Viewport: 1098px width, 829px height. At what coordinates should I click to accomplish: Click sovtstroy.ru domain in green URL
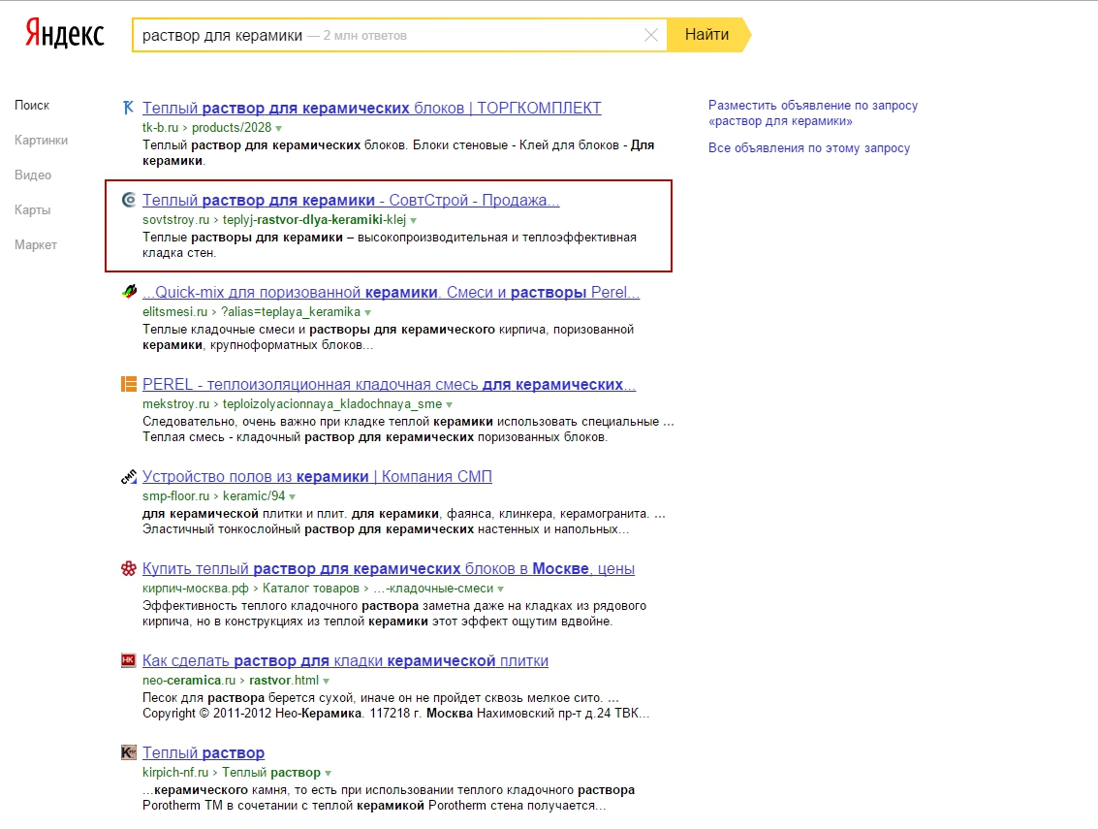[x=175, y=220]
